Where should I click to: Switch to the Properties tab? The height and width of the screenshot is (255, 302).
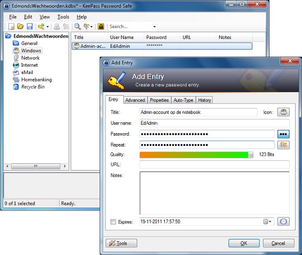tap(159, 100)
